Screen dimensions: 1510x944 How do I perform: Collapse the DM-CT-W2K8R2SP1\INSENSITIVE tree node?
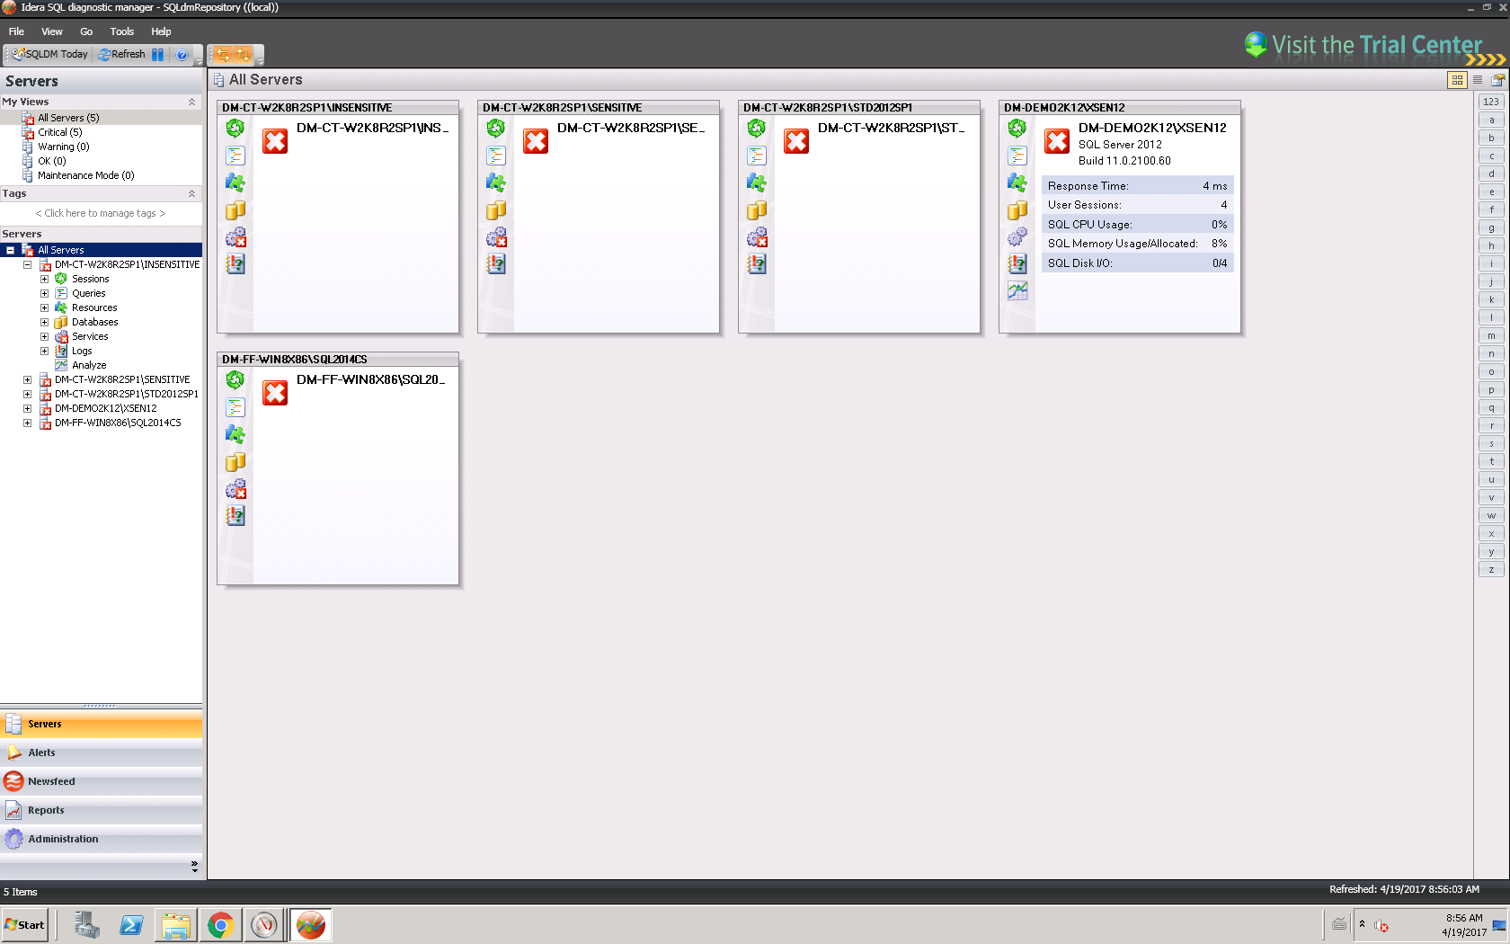[27, 264]
